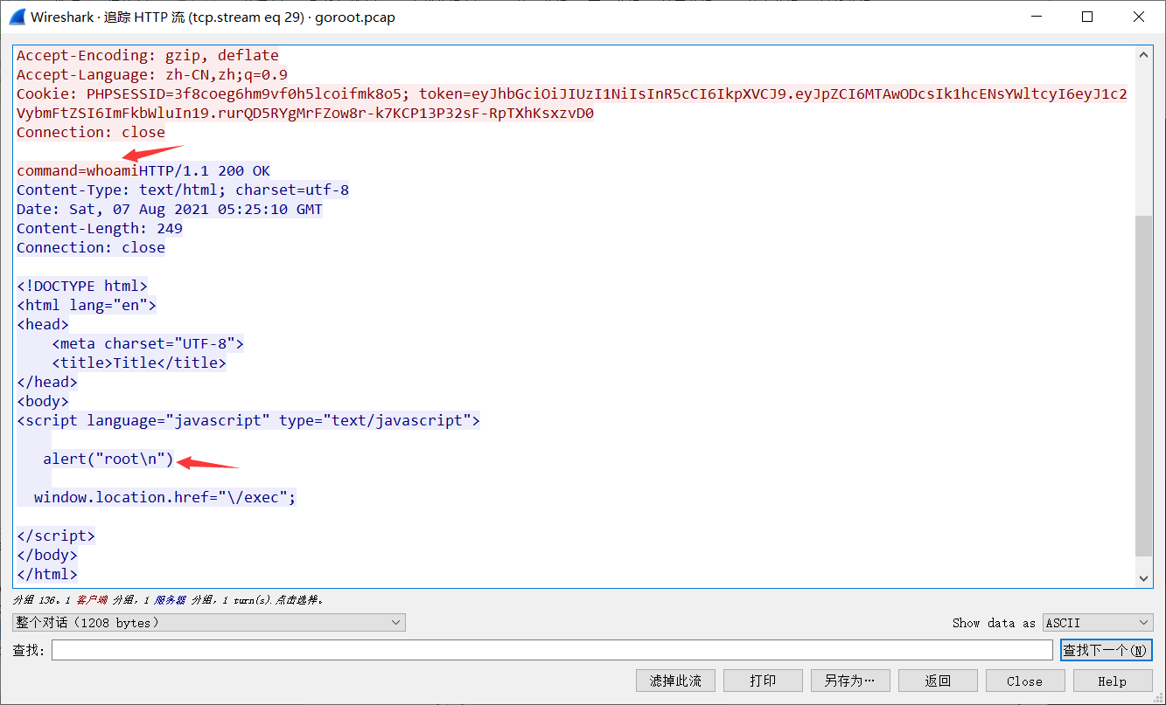The height and width of the screenshot is (705, 1166).
Task: Click the vertical scrollbar thumb
Action: coord(1143,384)
